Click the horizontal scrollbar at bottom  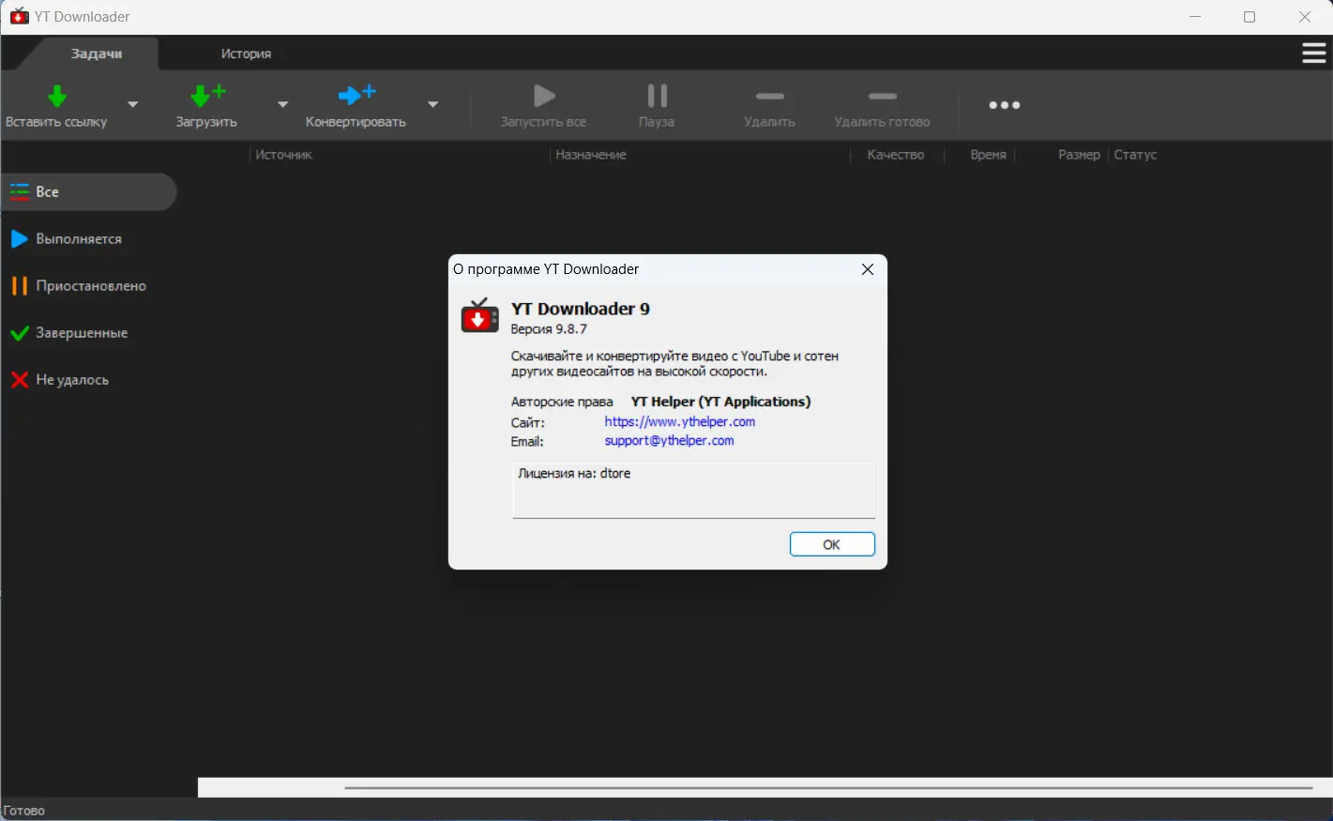(828, 788)
